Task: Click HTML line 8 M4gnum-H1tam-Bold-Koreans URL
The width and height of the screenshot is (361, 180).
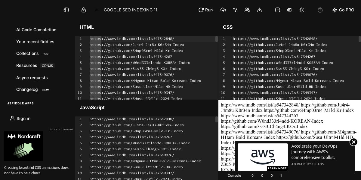Action: point(145,81)
